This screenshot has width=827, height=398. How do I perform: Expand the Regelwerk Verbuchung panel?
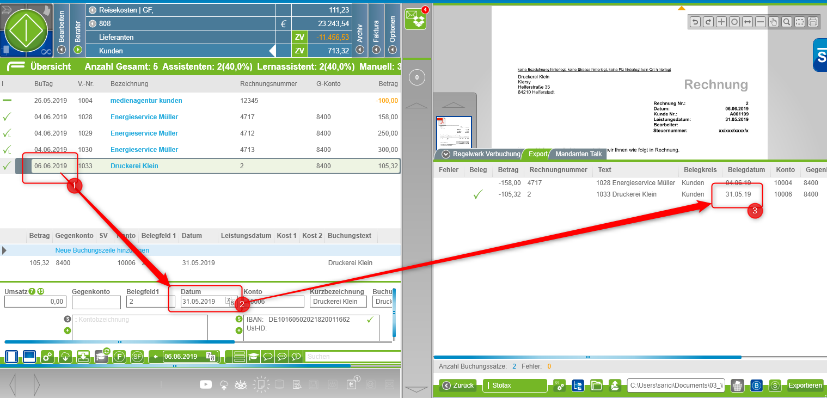pyautogui.click(x=444, y=154)
